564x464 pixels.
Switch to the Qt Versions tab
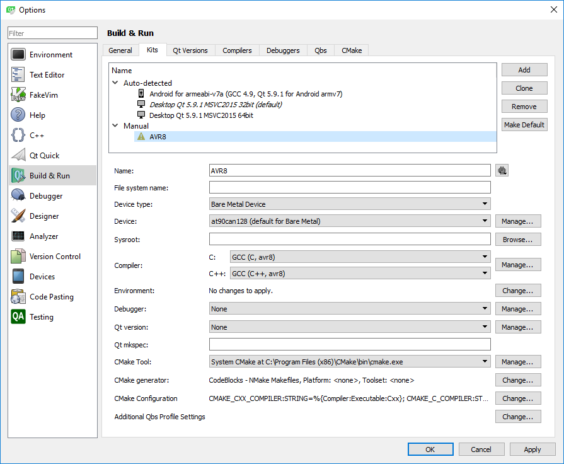[190, 50]
